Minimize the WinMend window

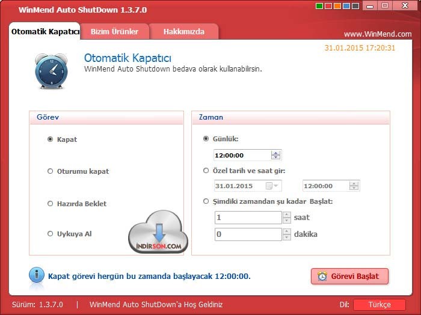(370, 5)
